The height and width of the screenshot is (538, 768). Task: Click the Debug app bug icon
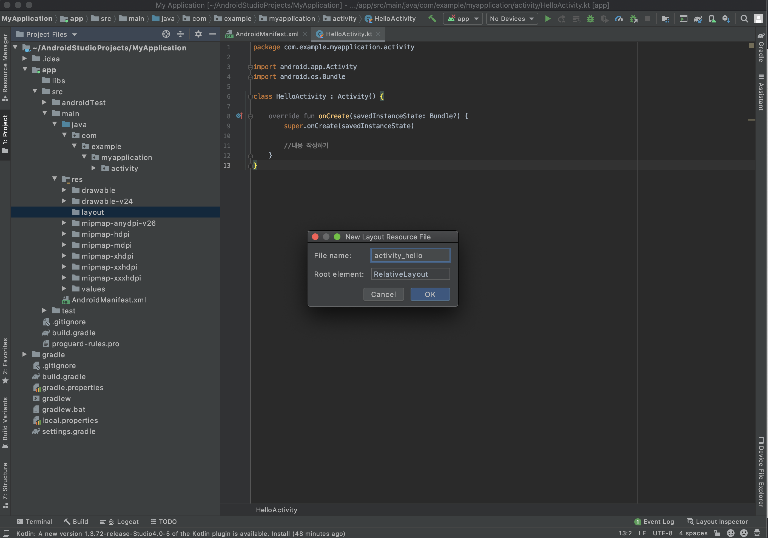[590, 19]
